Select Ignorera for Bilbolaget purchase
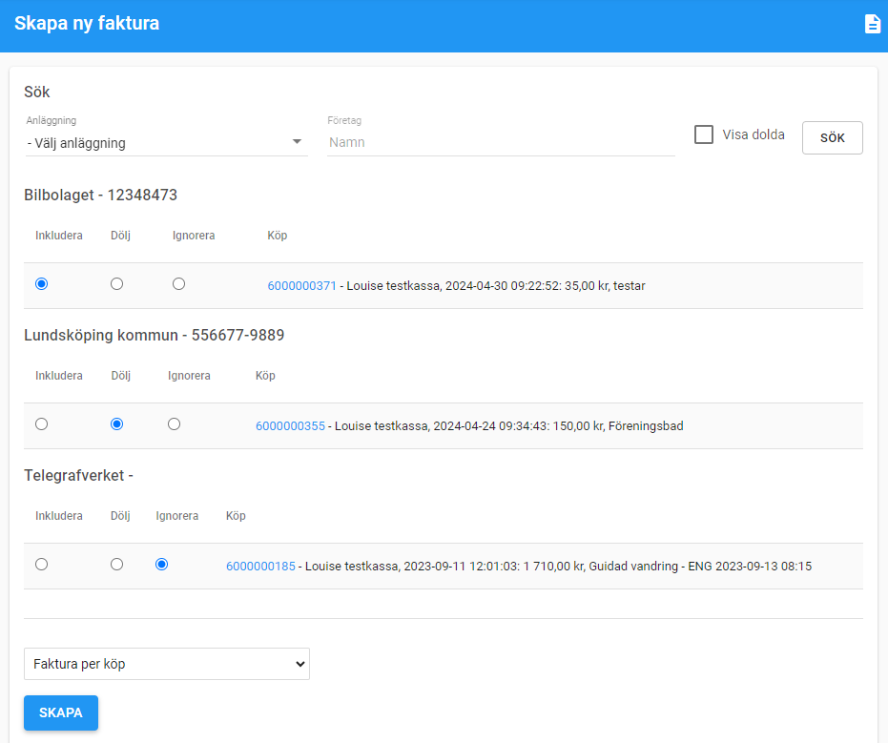The image size is (888, 743). [x=179, y=284]
